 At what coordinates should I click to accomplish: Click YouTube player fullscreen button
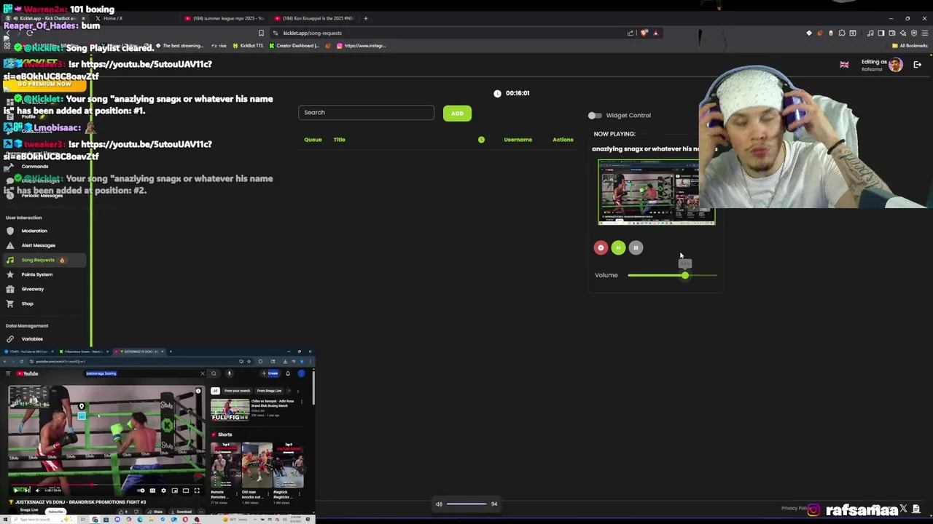click(x=196, y=491)
